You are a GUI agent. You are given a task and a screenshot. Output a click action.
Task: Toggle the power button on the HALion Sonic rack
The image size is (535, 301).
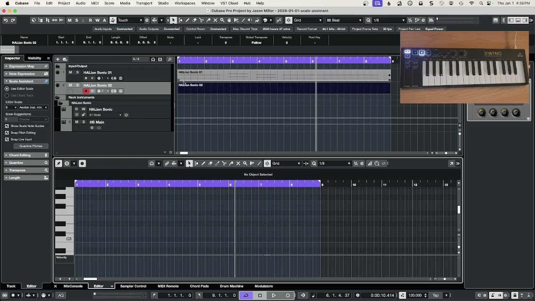126,115
